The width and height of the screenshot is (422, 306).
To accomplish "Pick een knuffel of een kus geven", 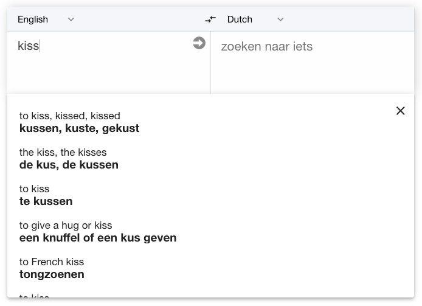I will [98, 238].
